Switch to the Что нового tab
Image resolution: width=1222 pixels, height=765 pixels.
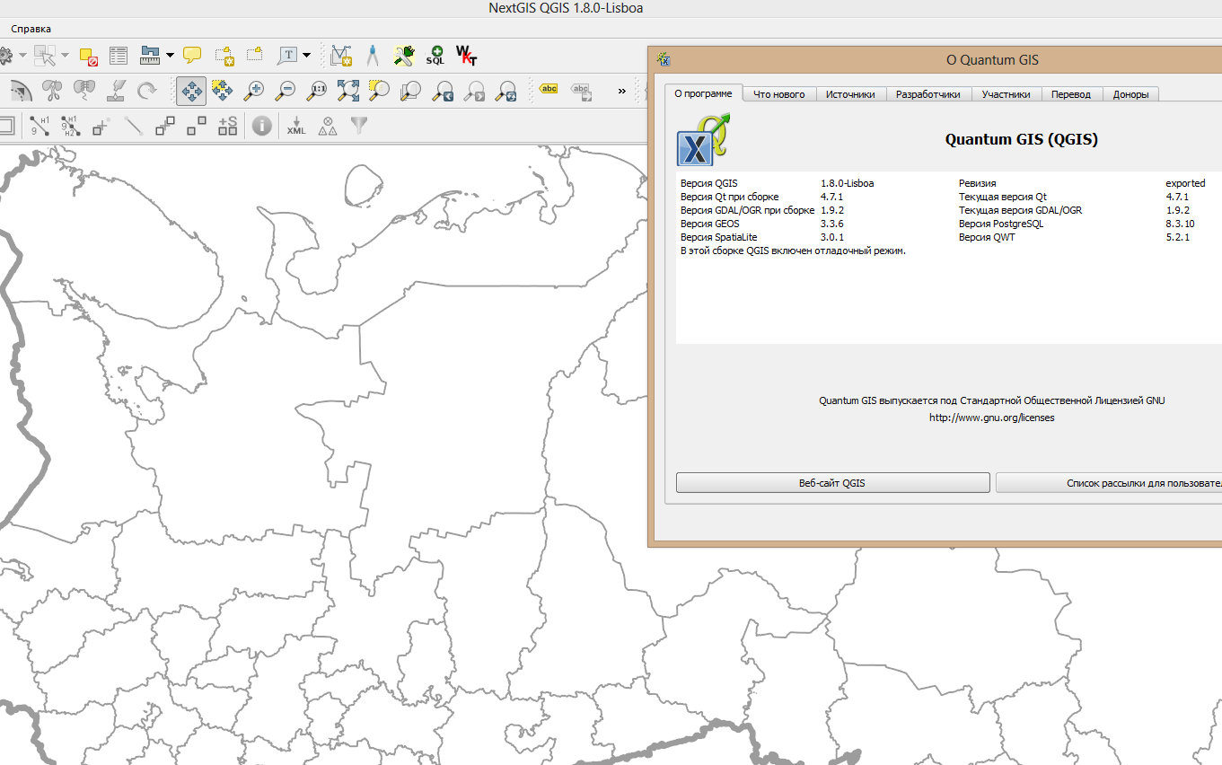tap(779, 94)
